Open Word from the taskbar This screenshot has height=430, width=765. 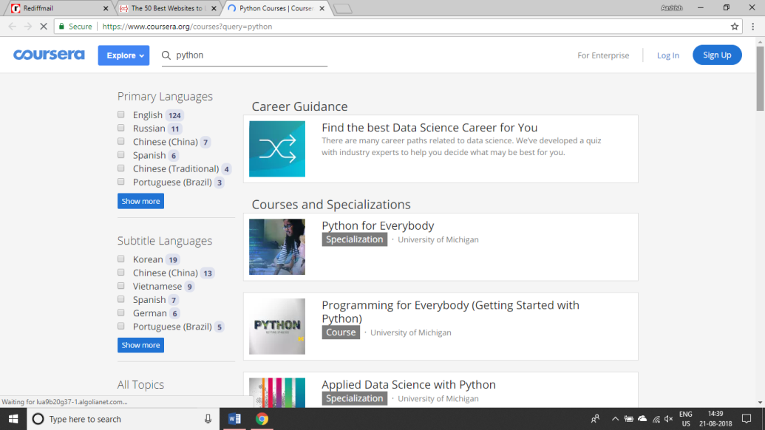[234, 419]
